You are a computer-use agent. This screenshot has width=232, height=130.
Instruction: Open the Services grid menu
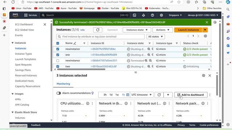point(30,15)
